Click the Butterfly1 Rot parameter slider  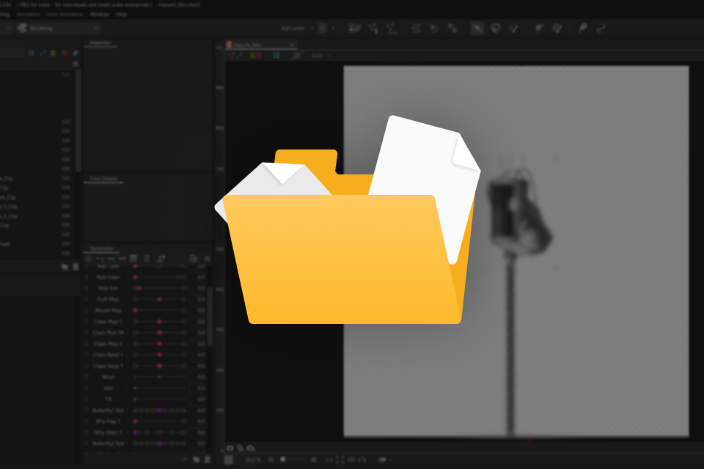coord(159,410)
